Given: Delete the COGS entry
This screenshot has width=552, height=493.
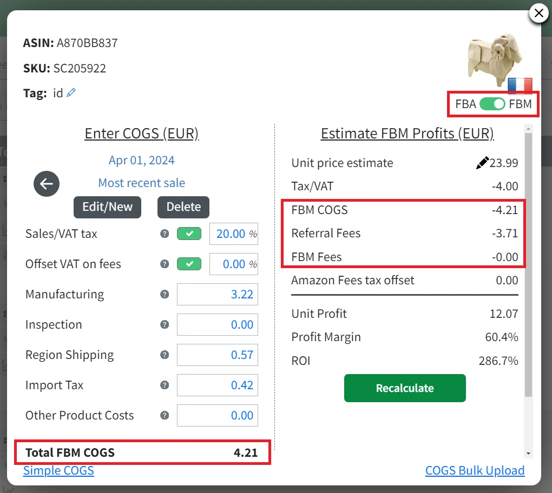Looking at the screenshot, I should [x=183, y=207].
